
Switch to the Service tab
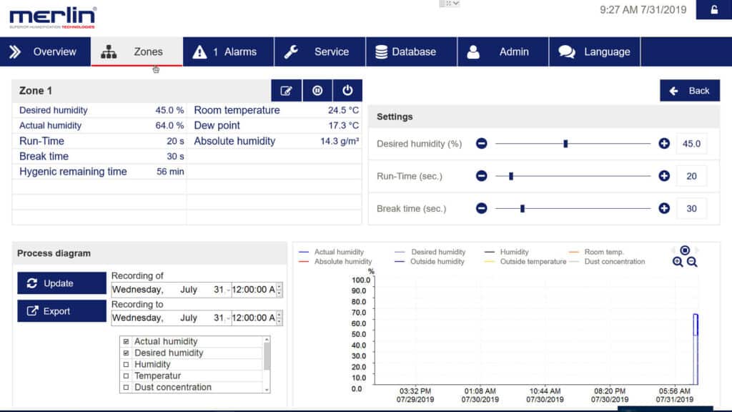(x=320, y=51)
